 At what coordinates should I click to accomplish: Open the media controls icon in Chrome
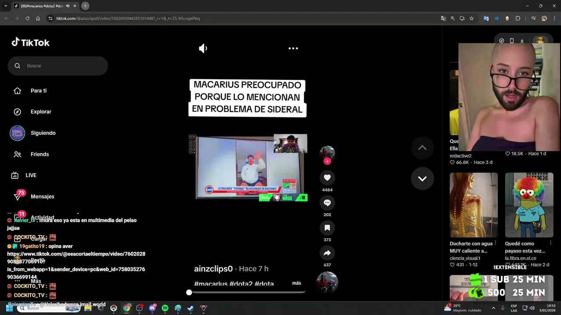click(533, 18)
